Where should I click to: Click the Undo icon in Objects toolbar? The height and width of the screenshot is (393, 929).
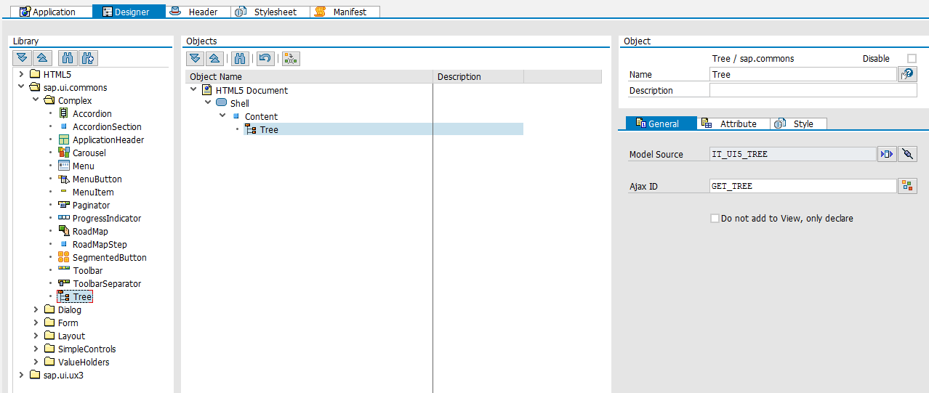[265, 59]
